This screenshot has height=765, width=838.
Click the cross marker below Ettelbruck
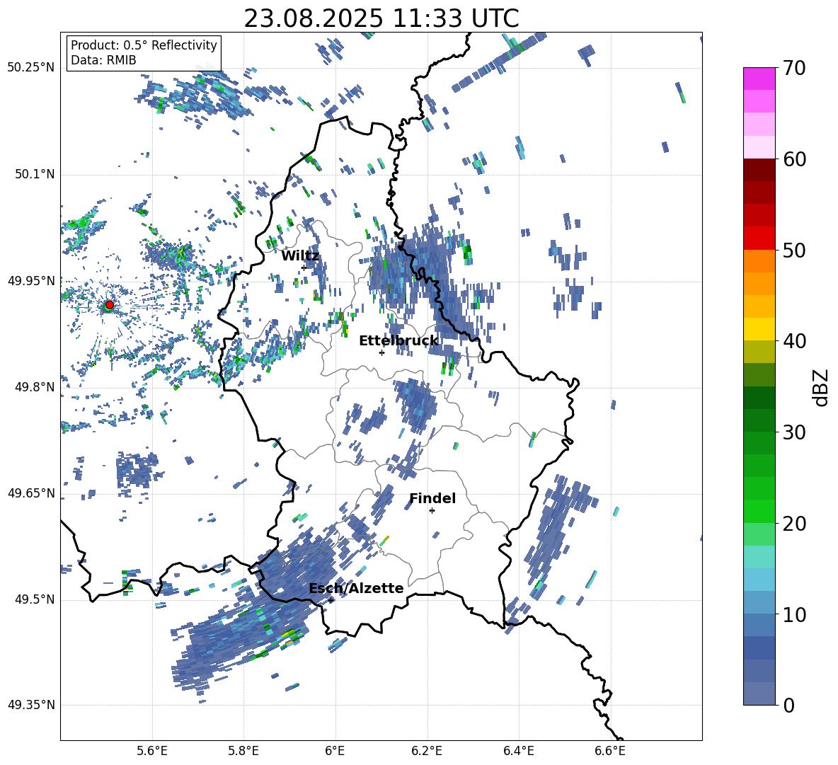(x=381, y=352)
